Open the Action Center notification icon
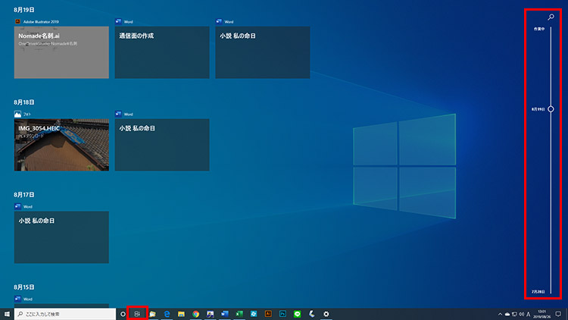Image resolution: width=568 pixels, height=320 pixels. point(557,313)
